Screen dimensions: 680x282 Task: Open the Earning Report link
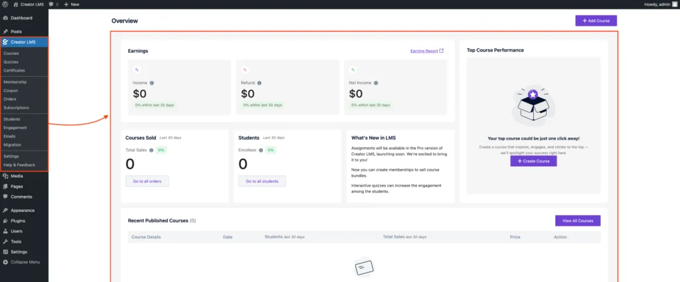click(x=424, y=50)
